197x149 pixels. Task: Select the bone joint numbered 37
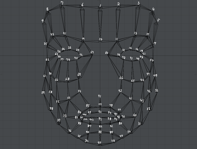[59, 120]
